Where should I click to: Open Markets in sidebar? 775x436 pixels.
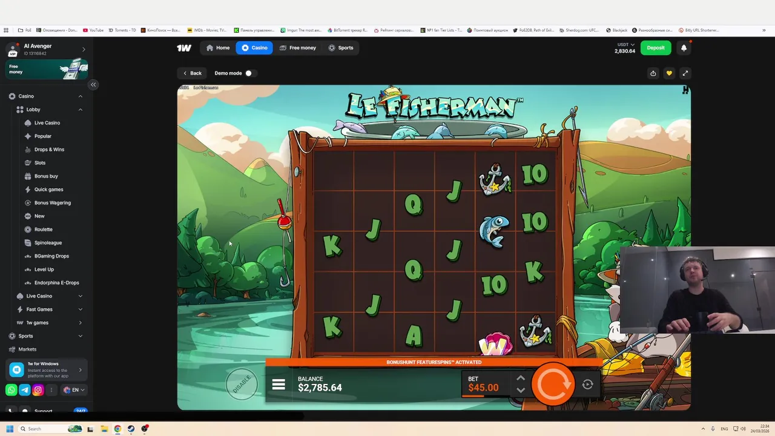coord(27,349)
